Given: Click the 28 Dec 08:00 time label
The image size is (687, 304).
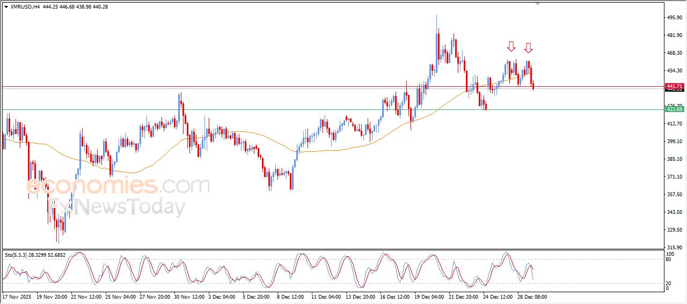Looking at the screenshot, I should (532, 296).
